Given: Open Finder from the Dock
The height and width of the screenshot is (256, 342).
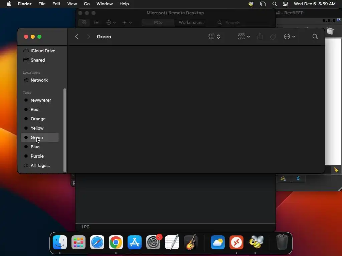Looking at the screenshot, I should tap(60, 242).
